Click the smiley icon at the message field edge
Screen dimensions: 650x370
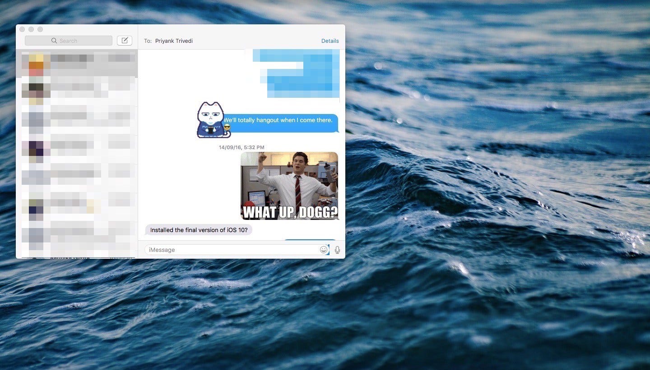click(324, 249)
